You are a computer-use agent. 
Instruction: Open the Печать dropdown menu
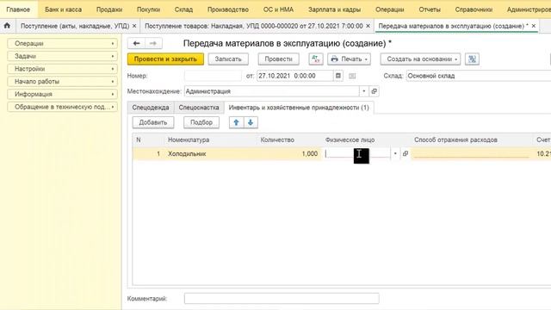[x=349, y=59]
